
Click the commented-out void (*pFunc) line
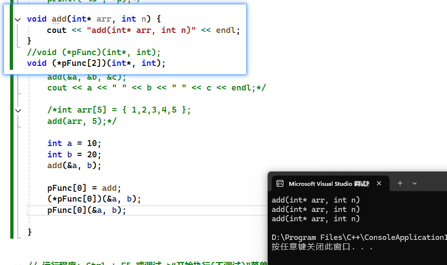[x=94, y=52]
